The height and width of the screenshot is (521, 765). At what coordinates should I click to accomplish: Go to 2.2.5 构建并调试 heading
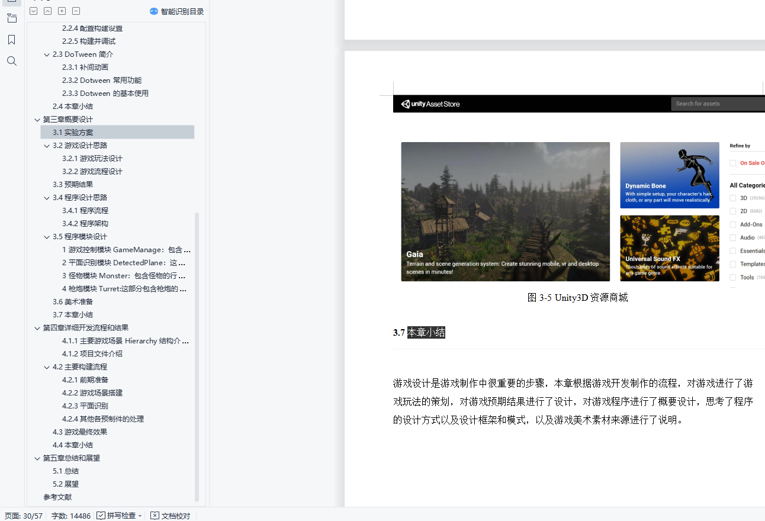pyautogui.click(x=89, y=41)
